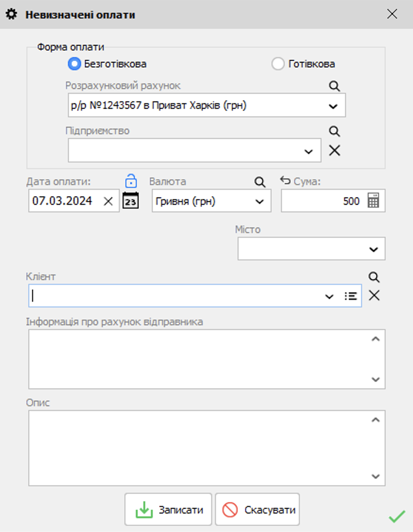Click the search icon next to Валюта
Screen dimensions: 413x532
pyautogui.click(x=260, y=182)
